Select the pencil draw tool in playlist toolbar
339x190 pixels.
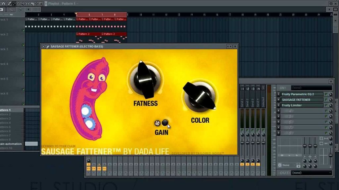[10, 4]
